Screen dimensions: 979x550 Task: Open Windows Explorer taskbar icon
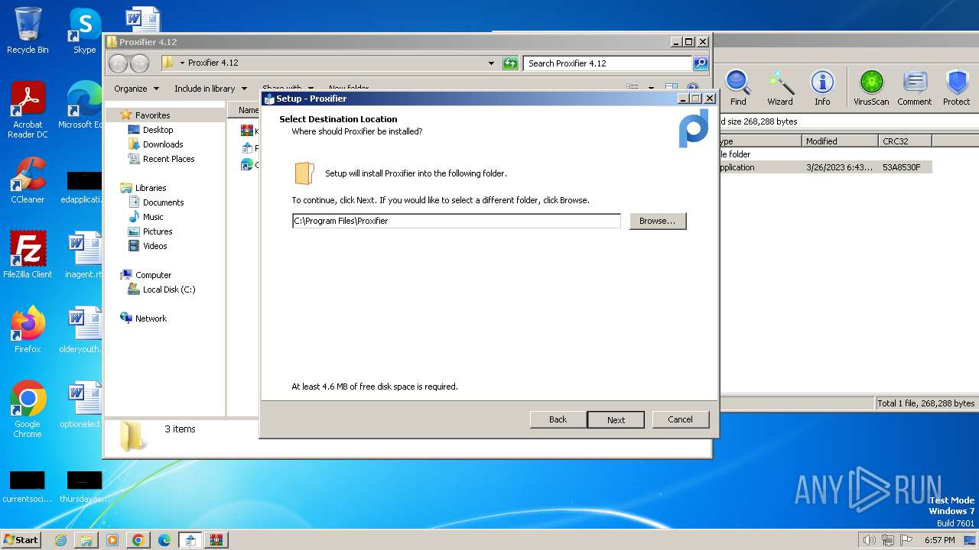(x=86, y=540)
